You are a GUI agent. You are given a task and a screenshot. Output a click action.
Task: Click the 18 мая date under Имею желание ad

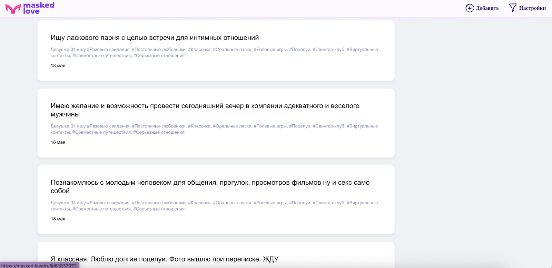click(58, 142)
